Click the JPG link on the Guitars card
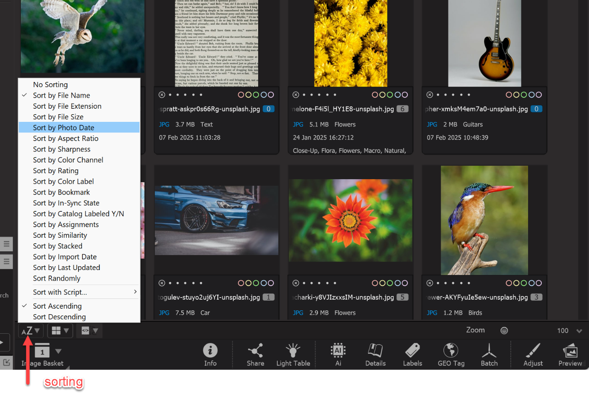The width and height of the screenshot is (589, 394). click(432, 124)
